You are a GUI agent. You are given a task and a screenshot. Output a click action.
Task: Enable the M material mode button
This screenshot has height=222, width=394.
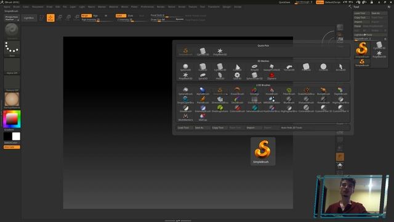pyautogui.click(x=106, y=15)
